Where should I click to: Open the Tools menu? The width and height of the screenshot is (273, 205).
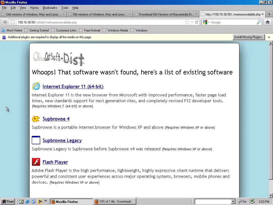click(x=65, y=8)
